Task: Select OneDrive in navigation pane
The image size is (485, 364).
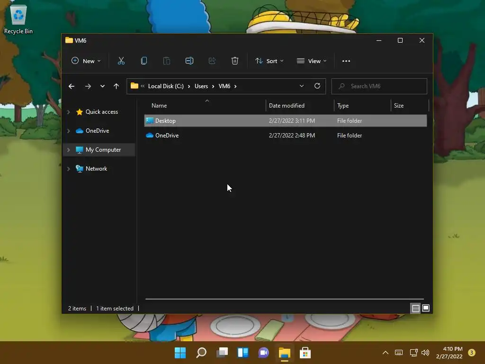Action: (x=97, y=131)
